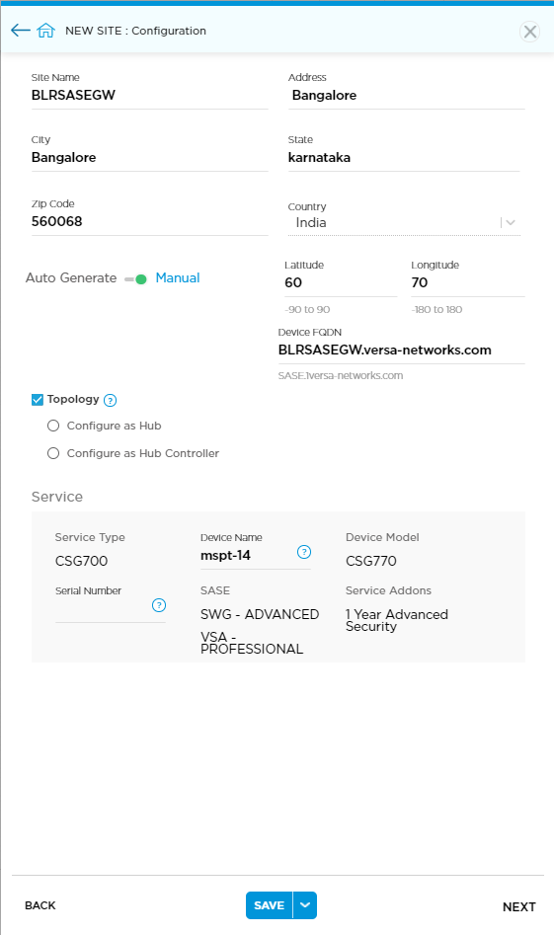Toggle Auto Generate / Manual switch
The image size is (554, 935).
[136, 279]
